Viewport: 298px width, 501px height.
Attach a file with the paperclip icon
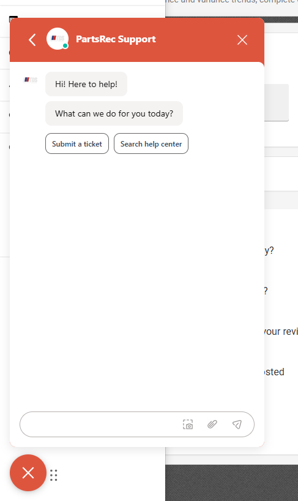click(212, 424)
